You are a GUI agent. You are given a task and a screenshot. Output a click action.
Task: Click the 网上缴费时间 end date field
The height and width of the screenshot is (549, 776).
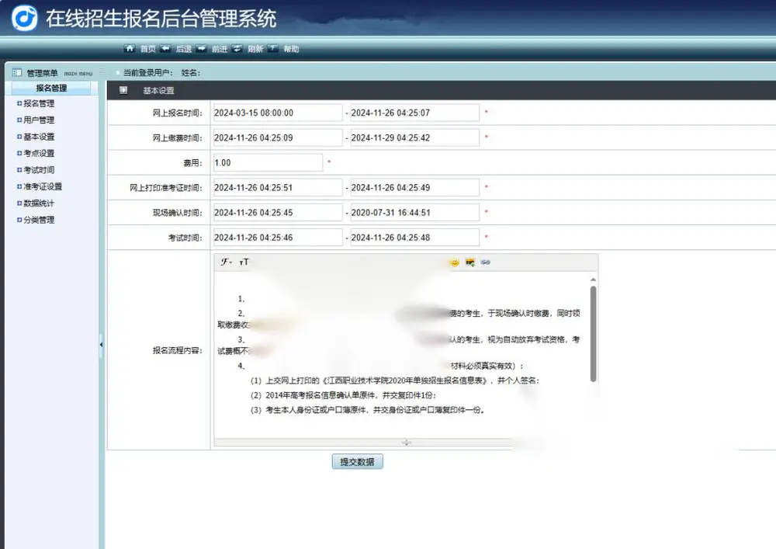click(x=414, y=137)
